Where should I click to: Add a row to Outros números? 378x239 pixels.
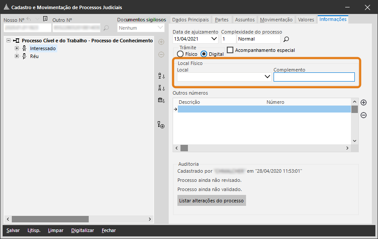363,102
